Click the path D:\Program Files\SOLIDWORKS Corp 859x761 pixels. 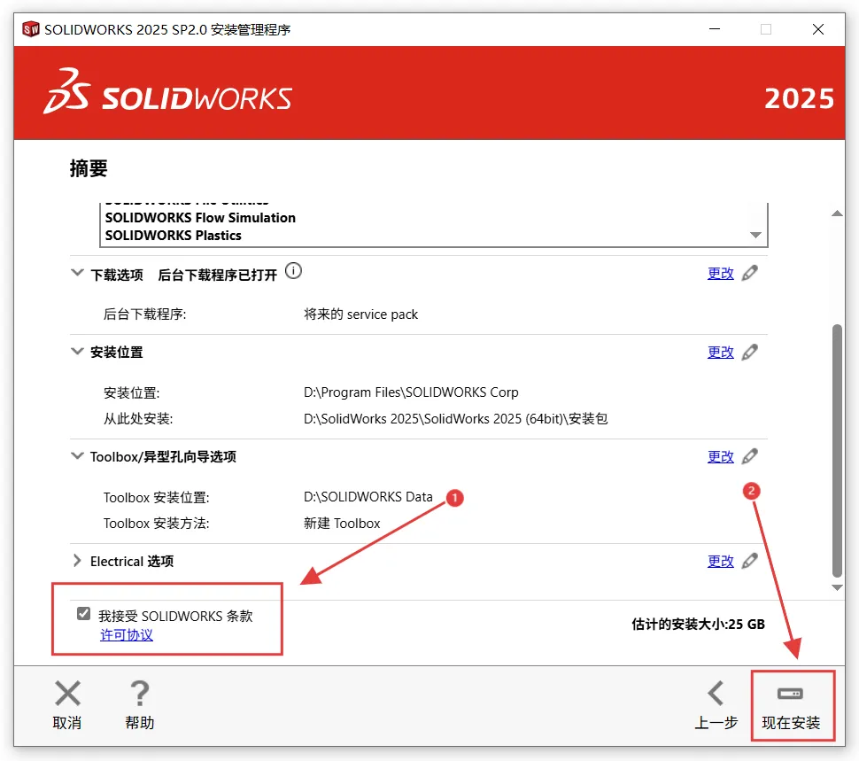coord(411,392)
